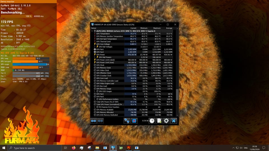Image resolution: width=269 pixels, height=151 pixels.
Task: Click the HWiNFO scrollbar up arrow
Action: 177,29
